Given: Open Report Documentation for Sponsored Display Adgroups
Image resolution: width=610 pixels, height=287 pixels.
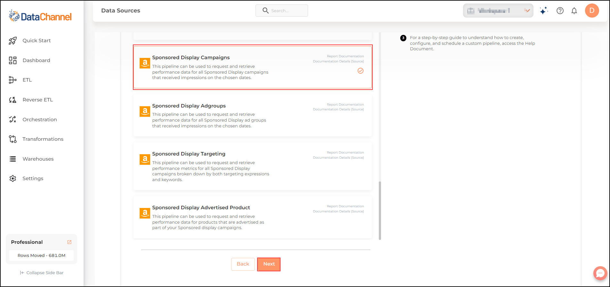Looking at the screenshot, I should click(345, 105).
